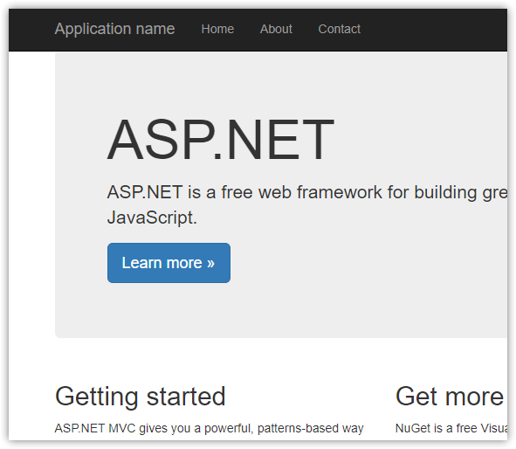Image resolution: width=516 pixels, height=449 pixels.
Task: Go to the About page
Action: click(276, 30)
